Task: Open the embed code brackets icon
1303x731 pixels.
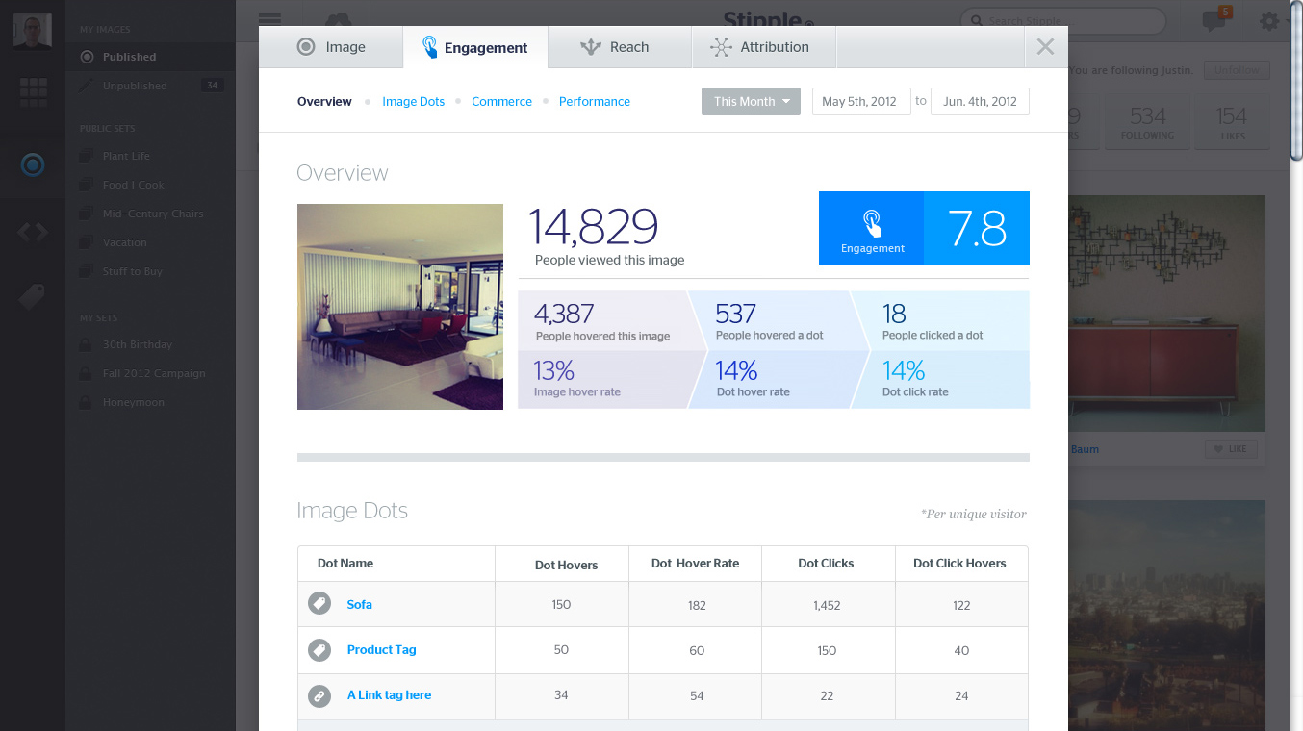Action: (x=33, y=232)
